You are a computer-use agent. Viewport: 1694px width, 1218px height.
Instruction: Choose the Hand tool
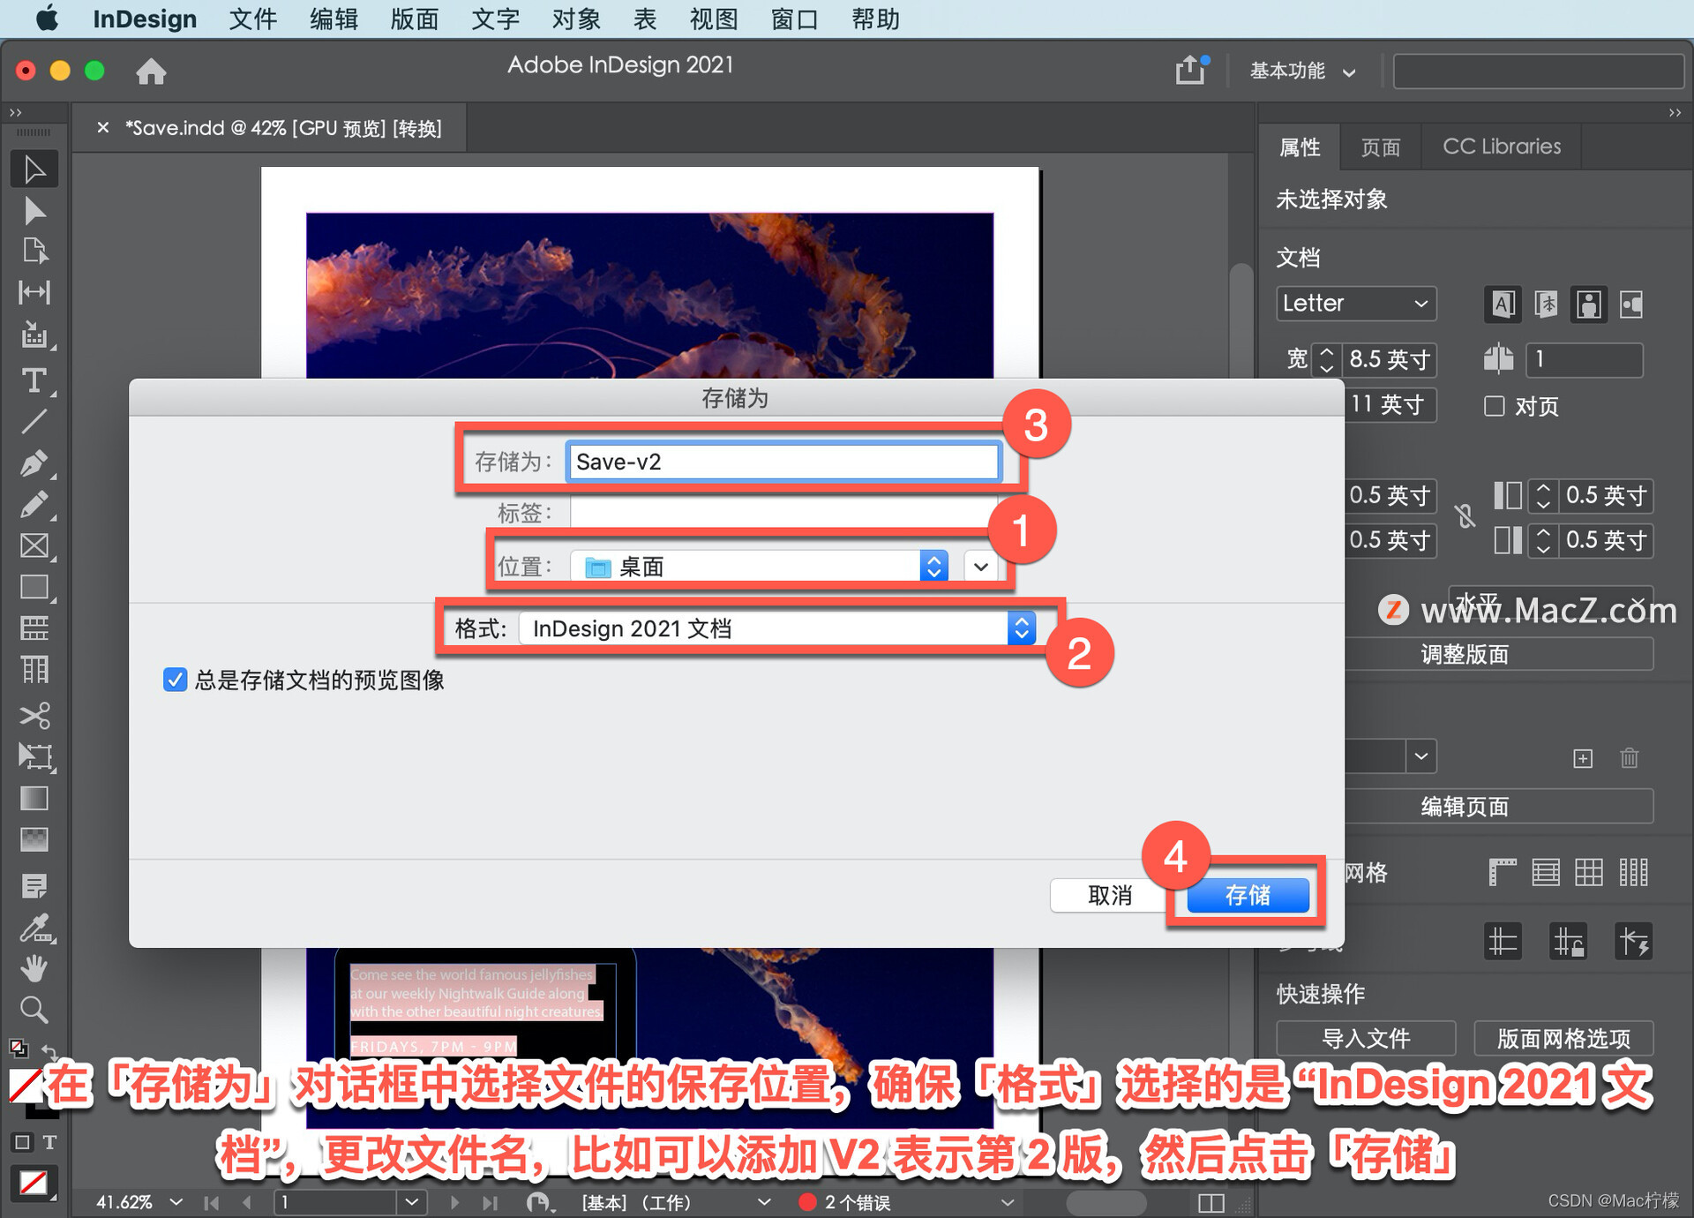pyautogui.click(x=34, y=968)
